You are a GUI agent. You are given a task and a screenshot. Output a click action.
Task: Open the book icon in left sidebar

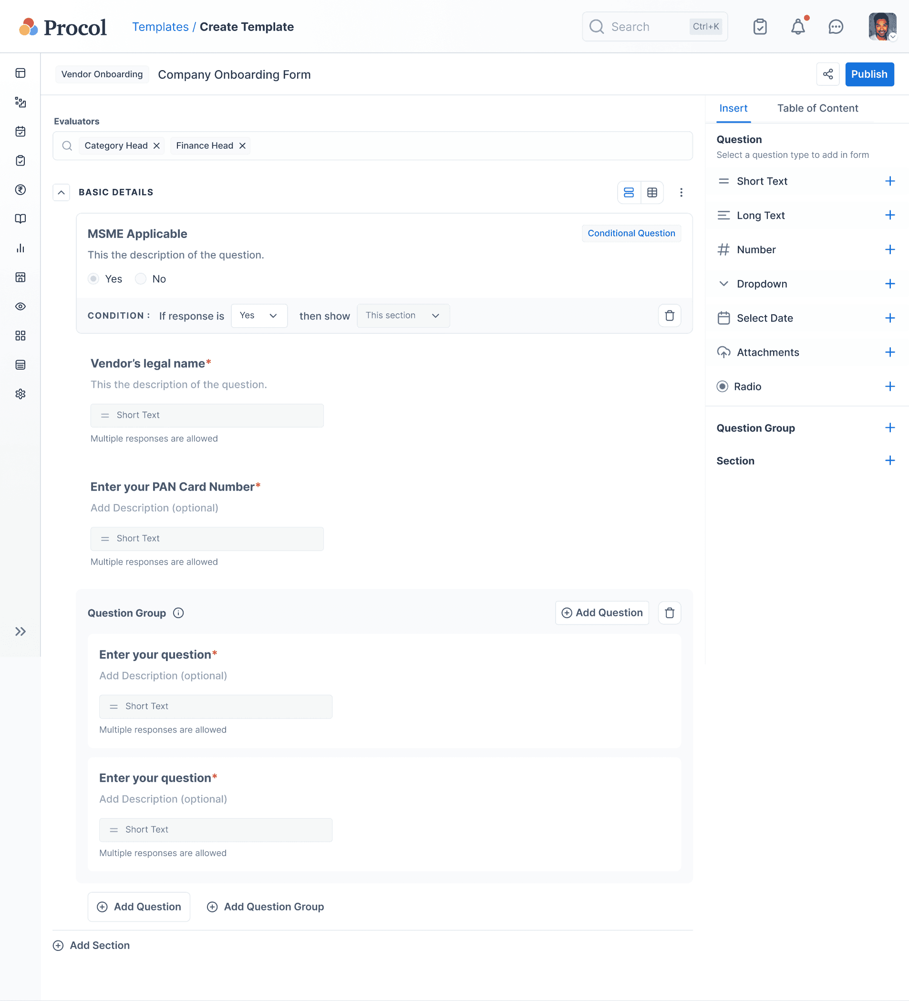point(21,219)
